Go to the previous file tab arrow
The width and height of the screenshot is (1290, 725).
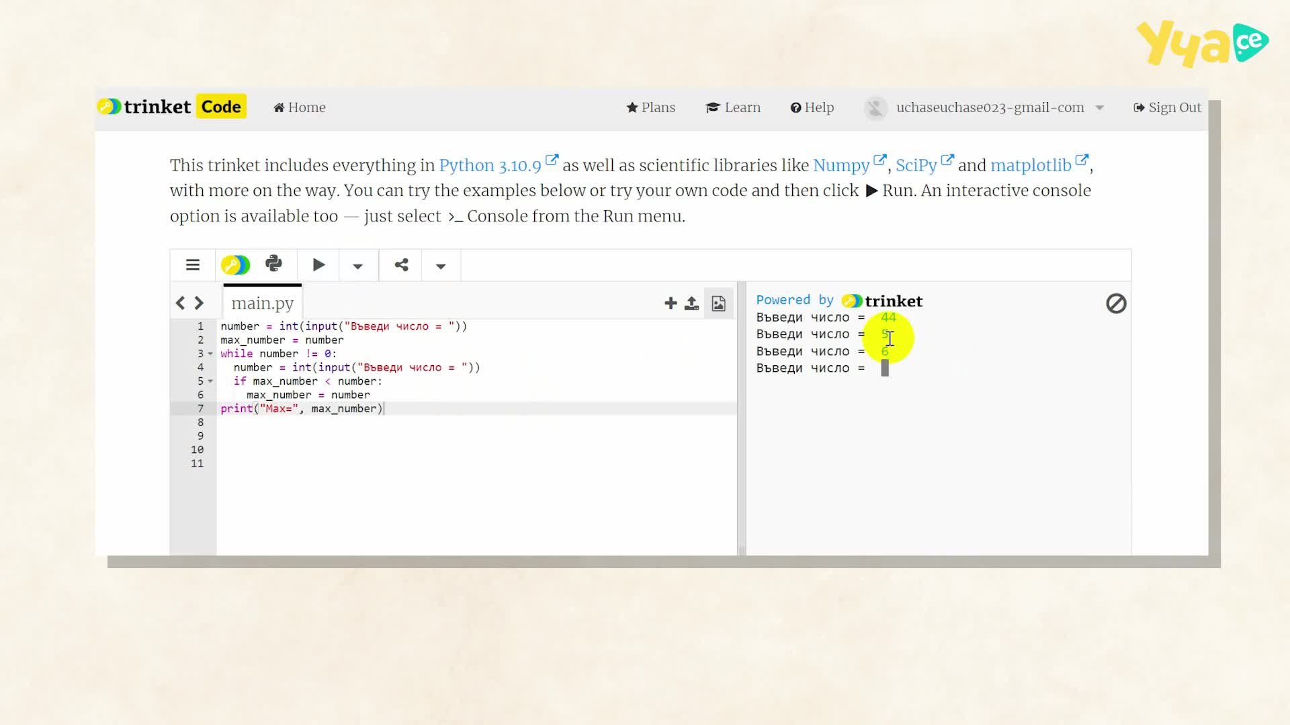coord(180,303)
